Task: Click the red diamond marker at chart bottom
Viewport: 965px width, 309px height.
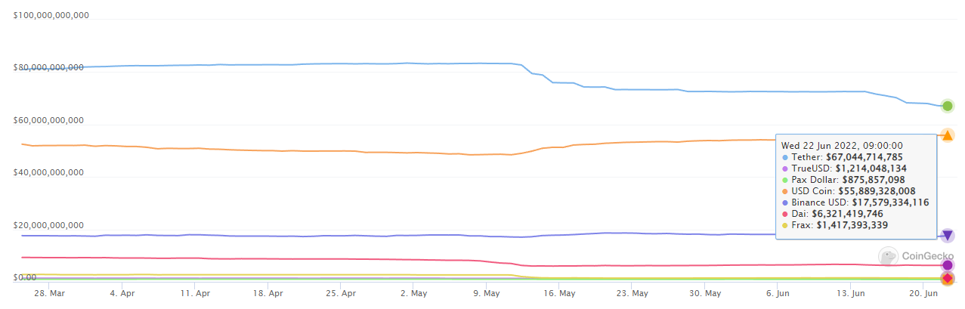Action: click(x=947, y=279)
